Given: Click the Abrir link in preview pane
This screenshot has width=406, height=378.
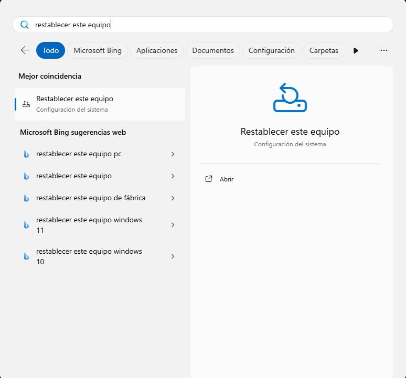Looking at the screenshot, I should pos(227,179).
